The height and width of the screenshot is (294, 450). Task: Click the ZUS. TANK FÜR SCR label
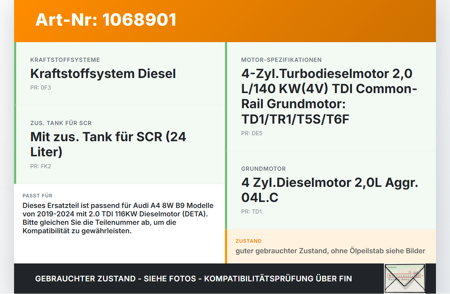61,123
